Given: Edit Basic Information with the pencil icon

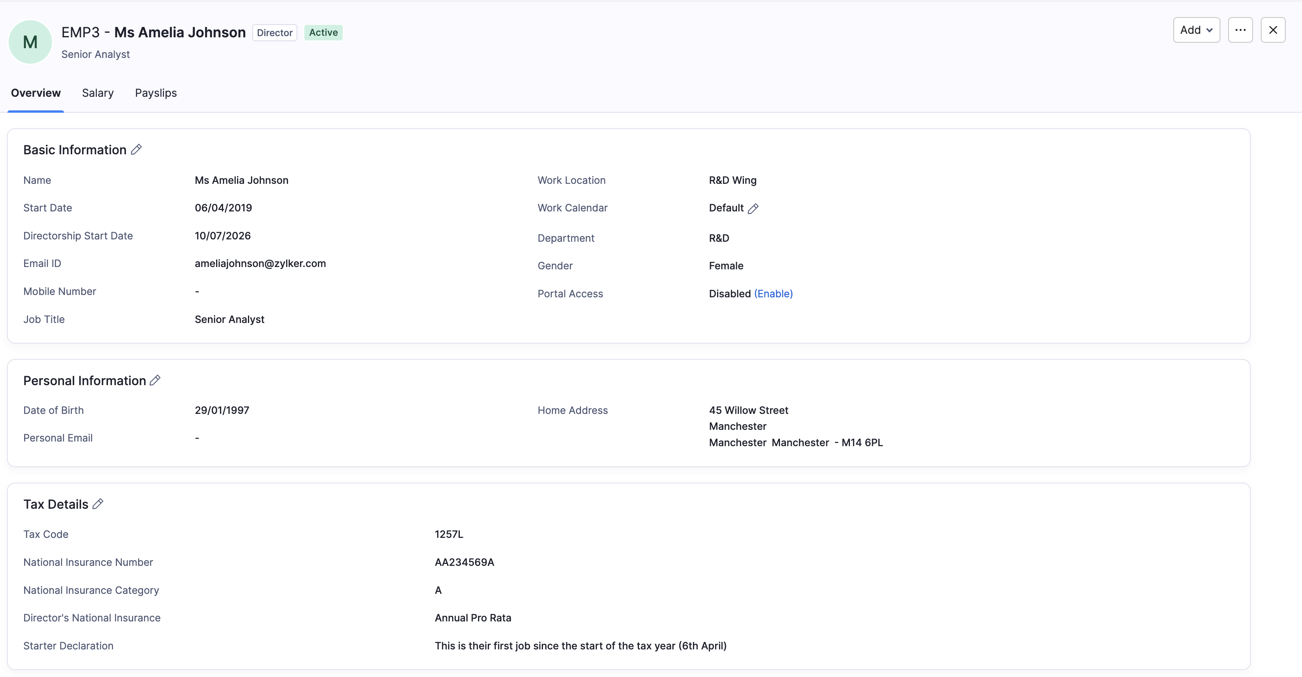Looking at the screenshot, I should pos(136,150).
